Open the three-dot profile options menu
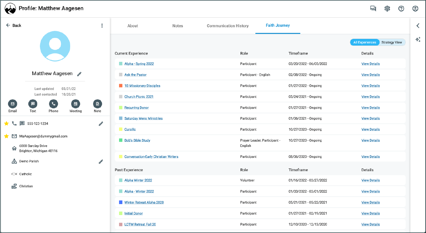This screenshot has height=233, width=426. (x=102, y=26)
